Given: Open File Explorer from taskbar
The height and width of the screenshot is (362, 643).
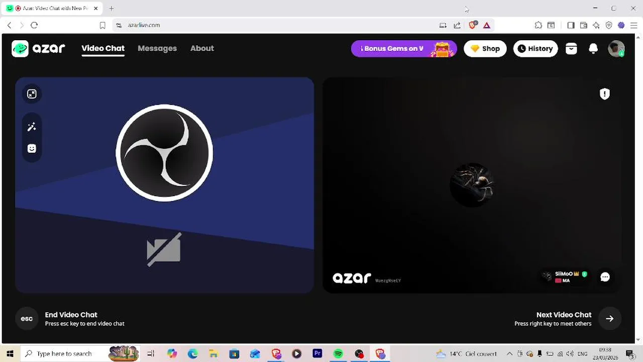Looking at the screenshot, I should click(x=213, y=354).
